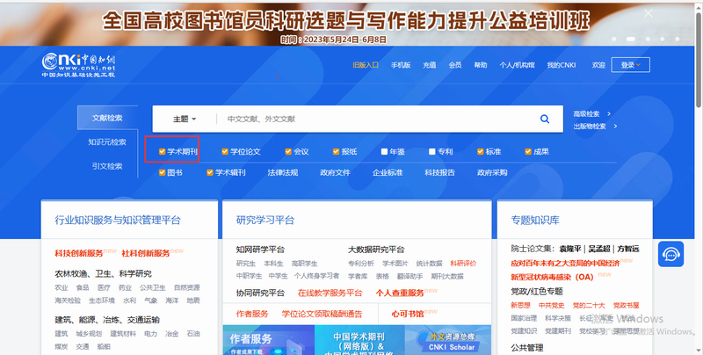The height and width of the screenshot is (355, 703).
Task: Click 充值 in top navigation
Action: [430, 65]
